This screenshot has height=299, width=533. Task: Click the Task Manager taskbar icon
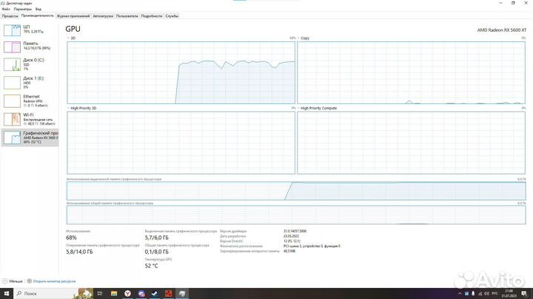click(182, 294)
